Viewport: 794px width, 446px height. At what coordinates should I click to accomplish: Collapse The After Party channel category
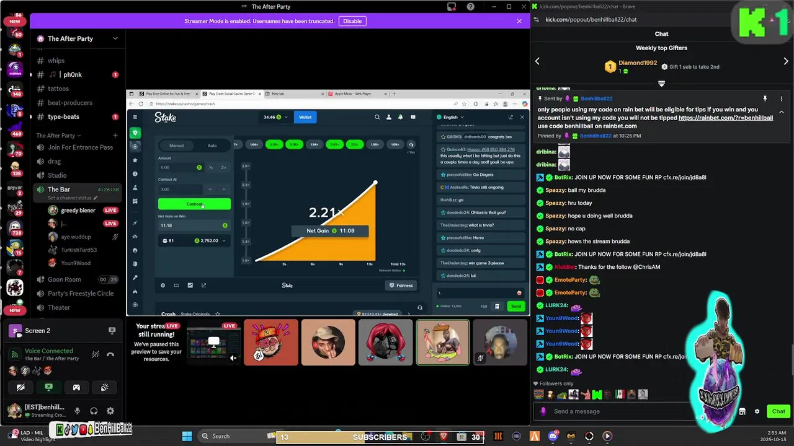pyautogui.click(x=58, y=135)
